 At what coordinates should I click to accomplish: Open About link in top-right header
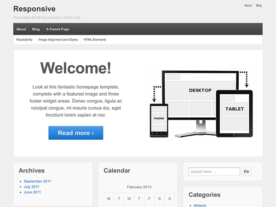248,6
